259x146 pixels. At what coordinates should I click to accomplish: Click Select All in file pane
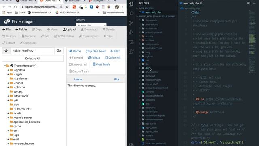tap(113, 58)
